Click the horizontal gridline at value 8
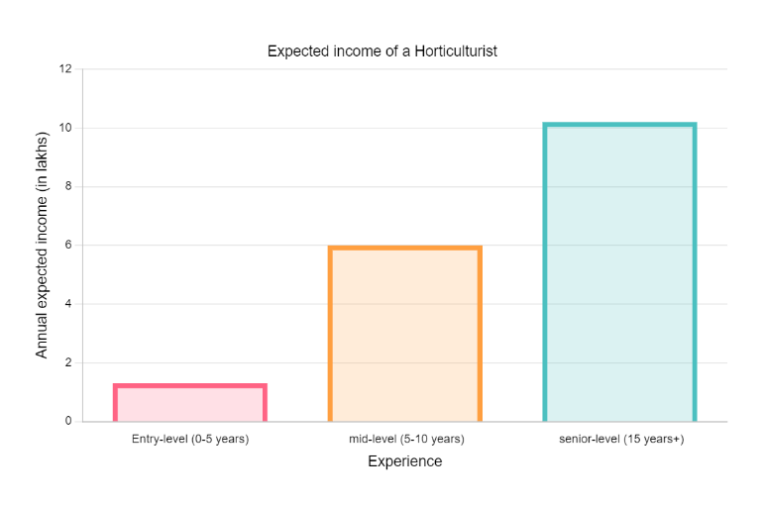 [x=297, y=187]
